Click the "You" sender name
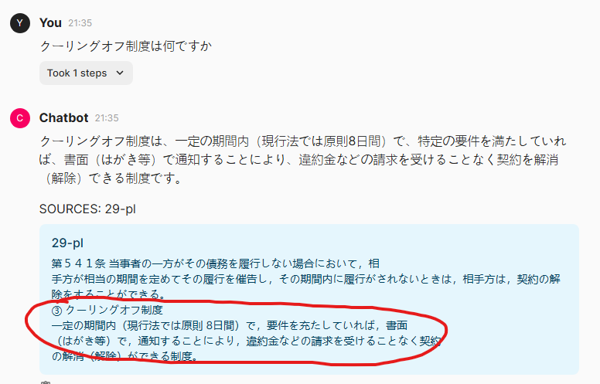600x384 pixels. 50,23
